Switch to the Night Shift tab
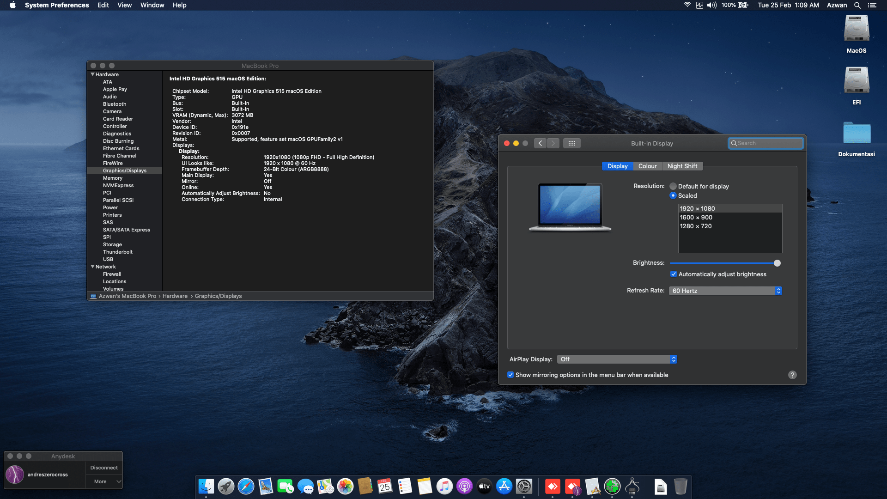 682,166
